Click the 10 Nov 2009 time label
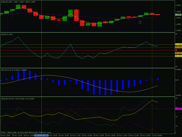182x137 pixels. tap(5, 136)
